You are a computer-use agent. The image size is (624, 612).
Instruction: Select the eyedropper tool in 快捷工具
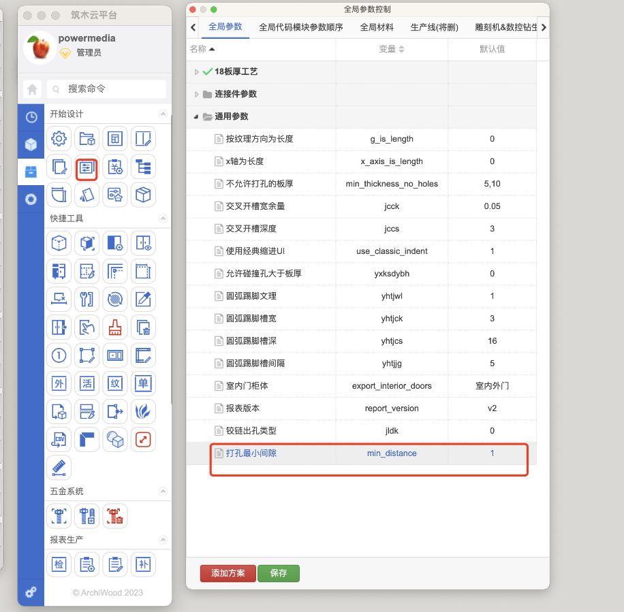tap(142, 299)
